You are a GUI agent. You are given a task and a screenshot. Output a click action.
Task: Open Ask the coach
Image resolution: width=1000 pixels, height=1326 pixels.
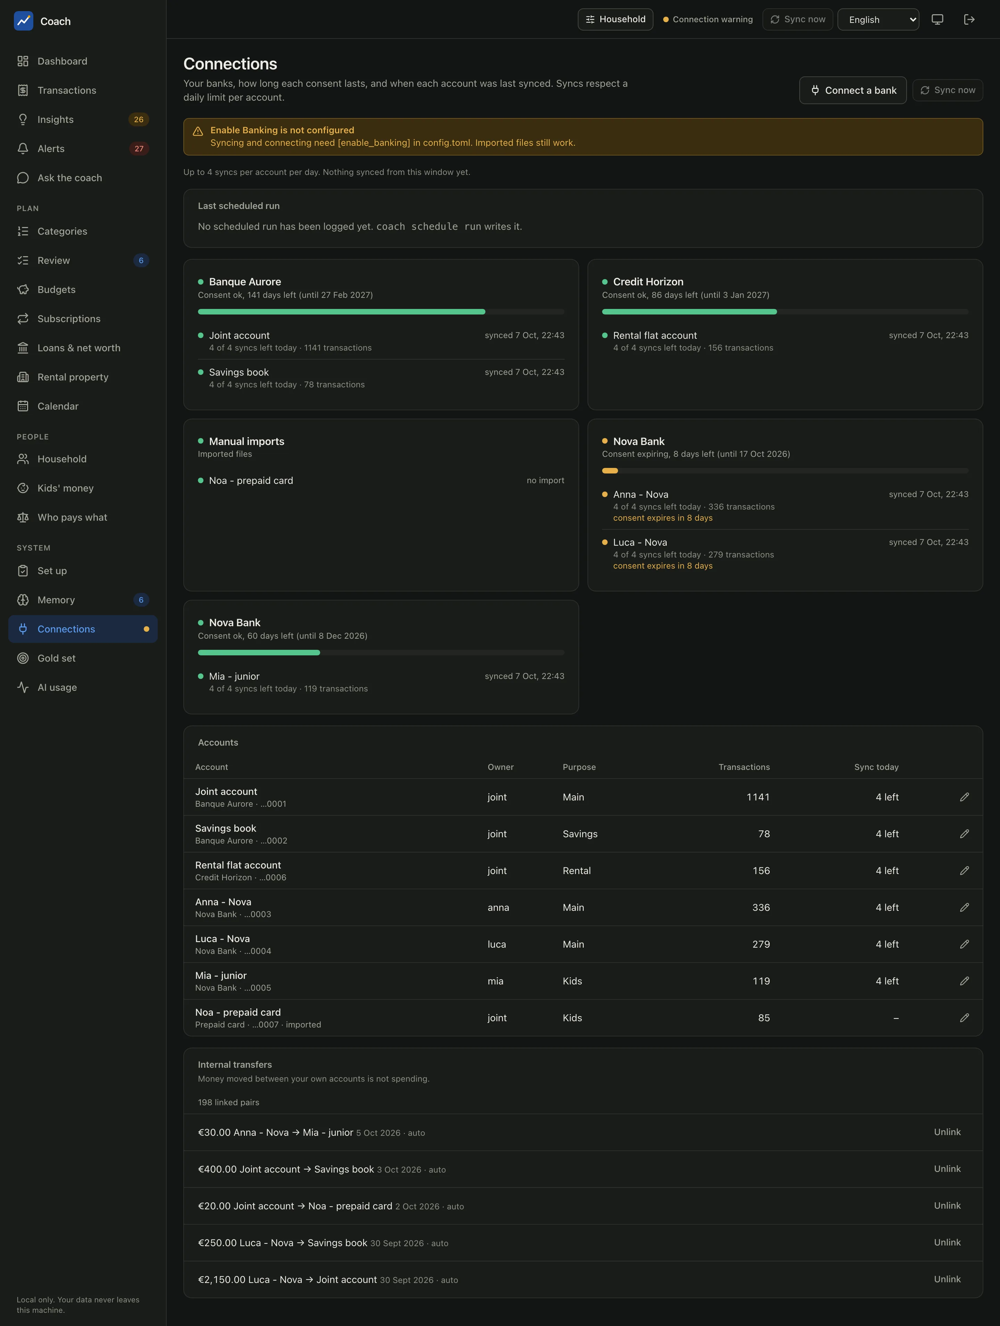pyautogui.click(x=83, y=178)
